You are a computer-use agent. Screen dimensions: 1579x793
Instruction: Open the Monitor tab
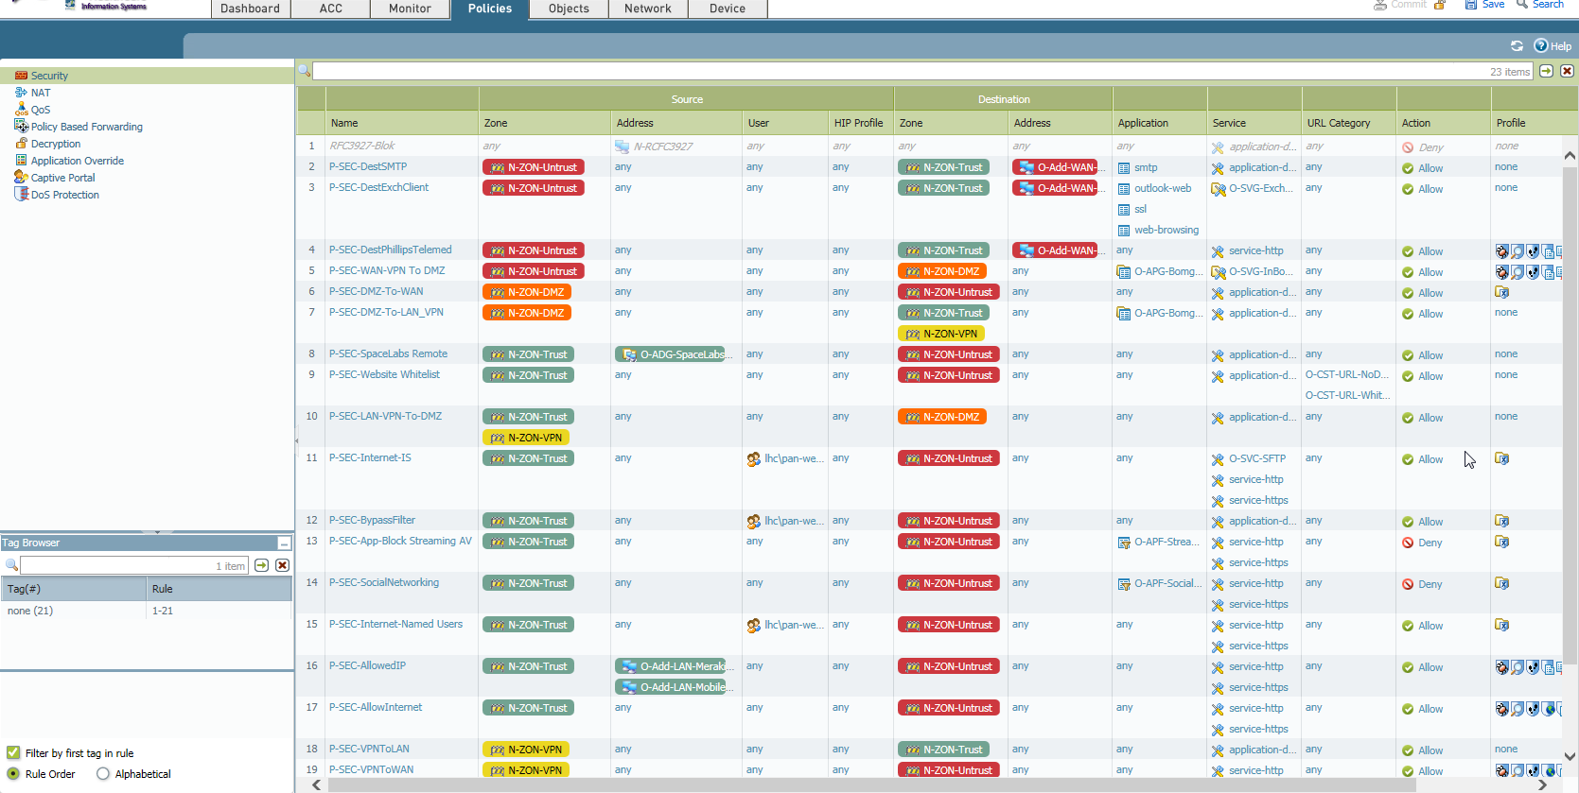click(410, 9)
